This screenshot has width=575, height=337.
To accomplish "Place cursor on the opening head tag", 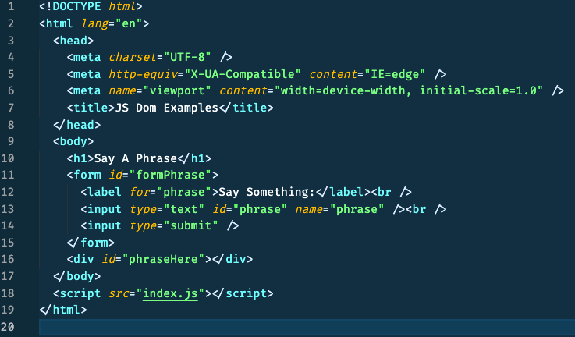I will pos(73,41).
